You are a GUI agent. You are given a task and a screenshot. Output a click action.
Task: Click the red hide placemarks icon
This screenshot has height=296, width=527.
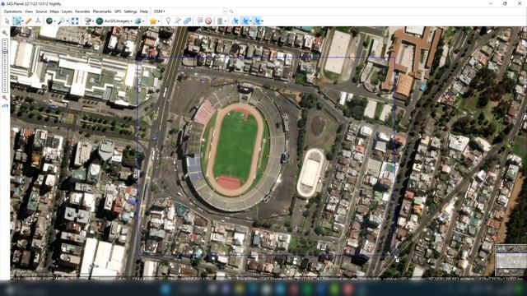pyautogui.click(x=208, y=21)
